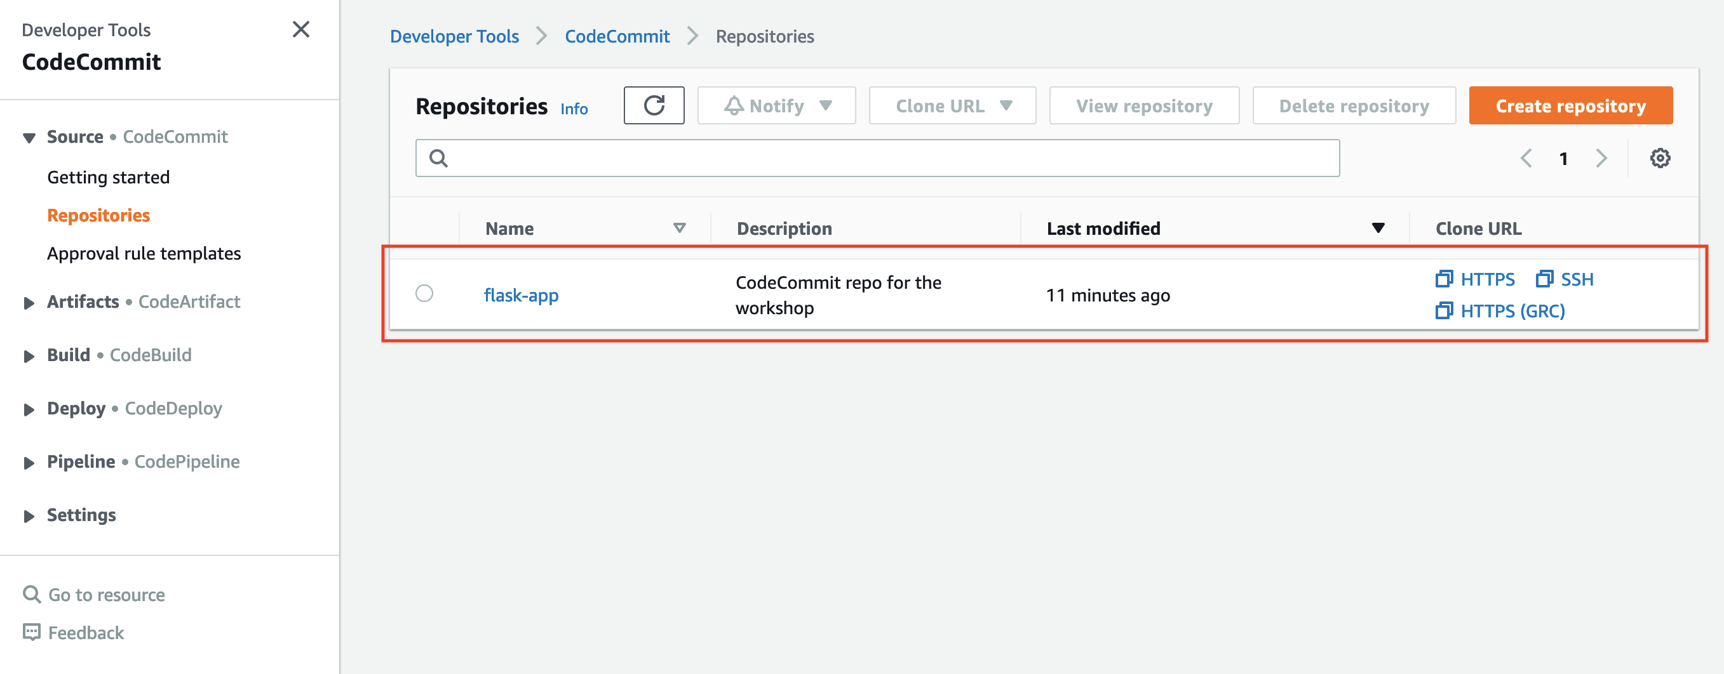Copy the HTTPS clone URL icon
1724x674 pixels.
point(1445,279)
